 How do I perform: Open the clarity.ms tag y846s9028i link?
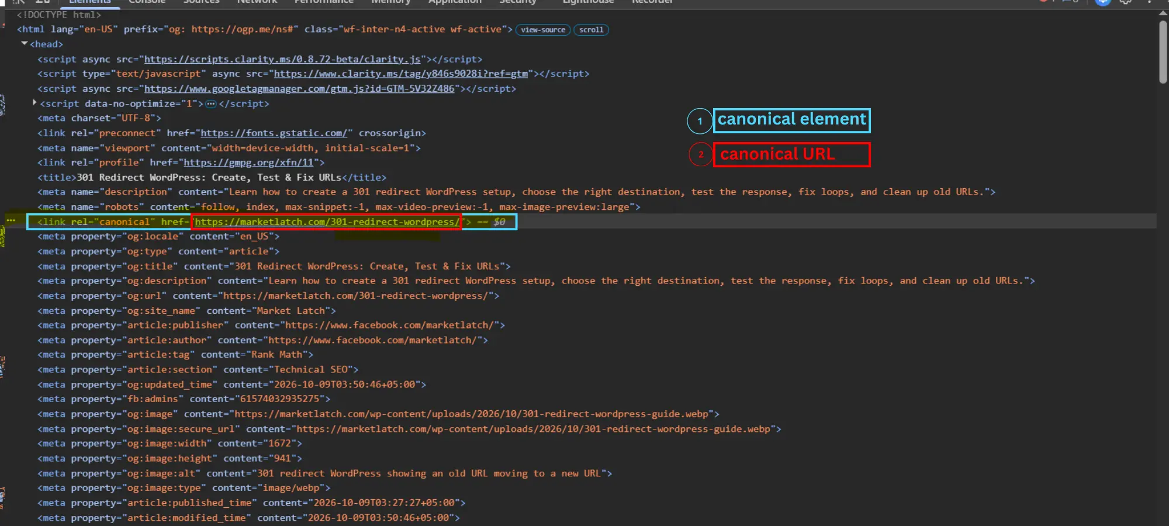[401, 74]
